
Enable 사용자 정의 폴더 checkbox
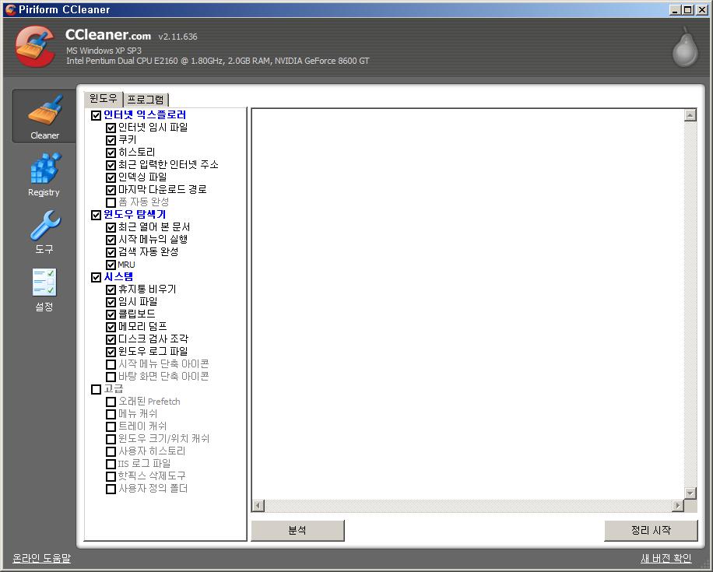111,489
